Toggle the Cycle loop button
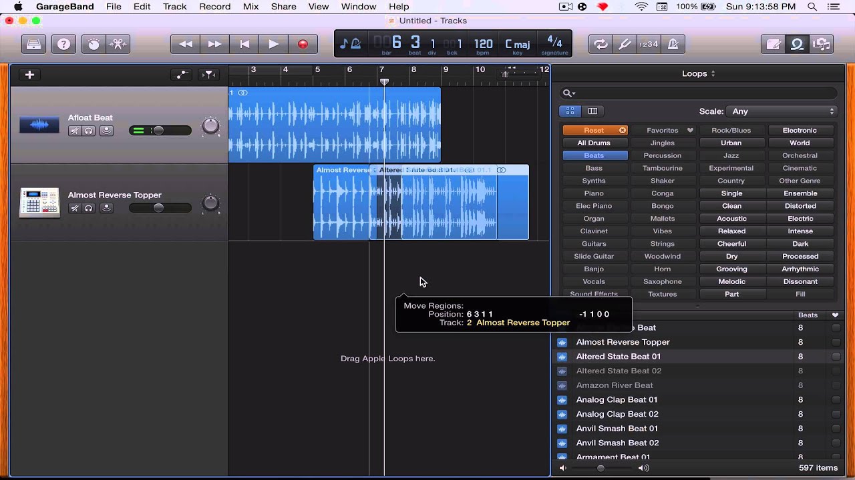855x480 pixels. pos(601,44)
